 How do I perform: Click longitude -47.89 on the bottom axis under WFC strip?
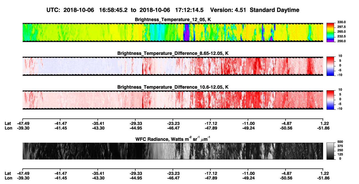[x=210, y=178]
